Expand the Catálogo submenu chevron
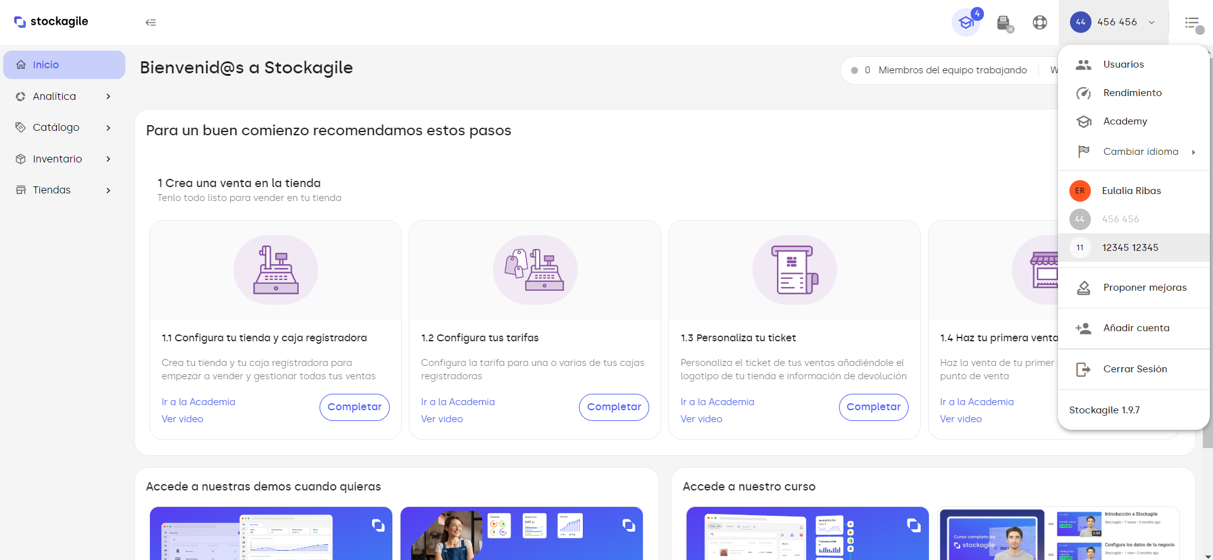This screenshot has width=1213, height=560. (108, 128)
